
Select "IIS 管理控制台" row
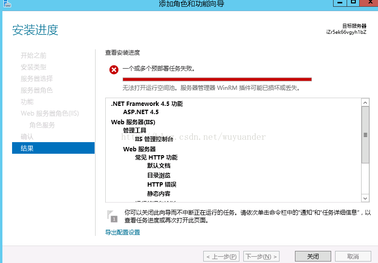pos(154,139)
